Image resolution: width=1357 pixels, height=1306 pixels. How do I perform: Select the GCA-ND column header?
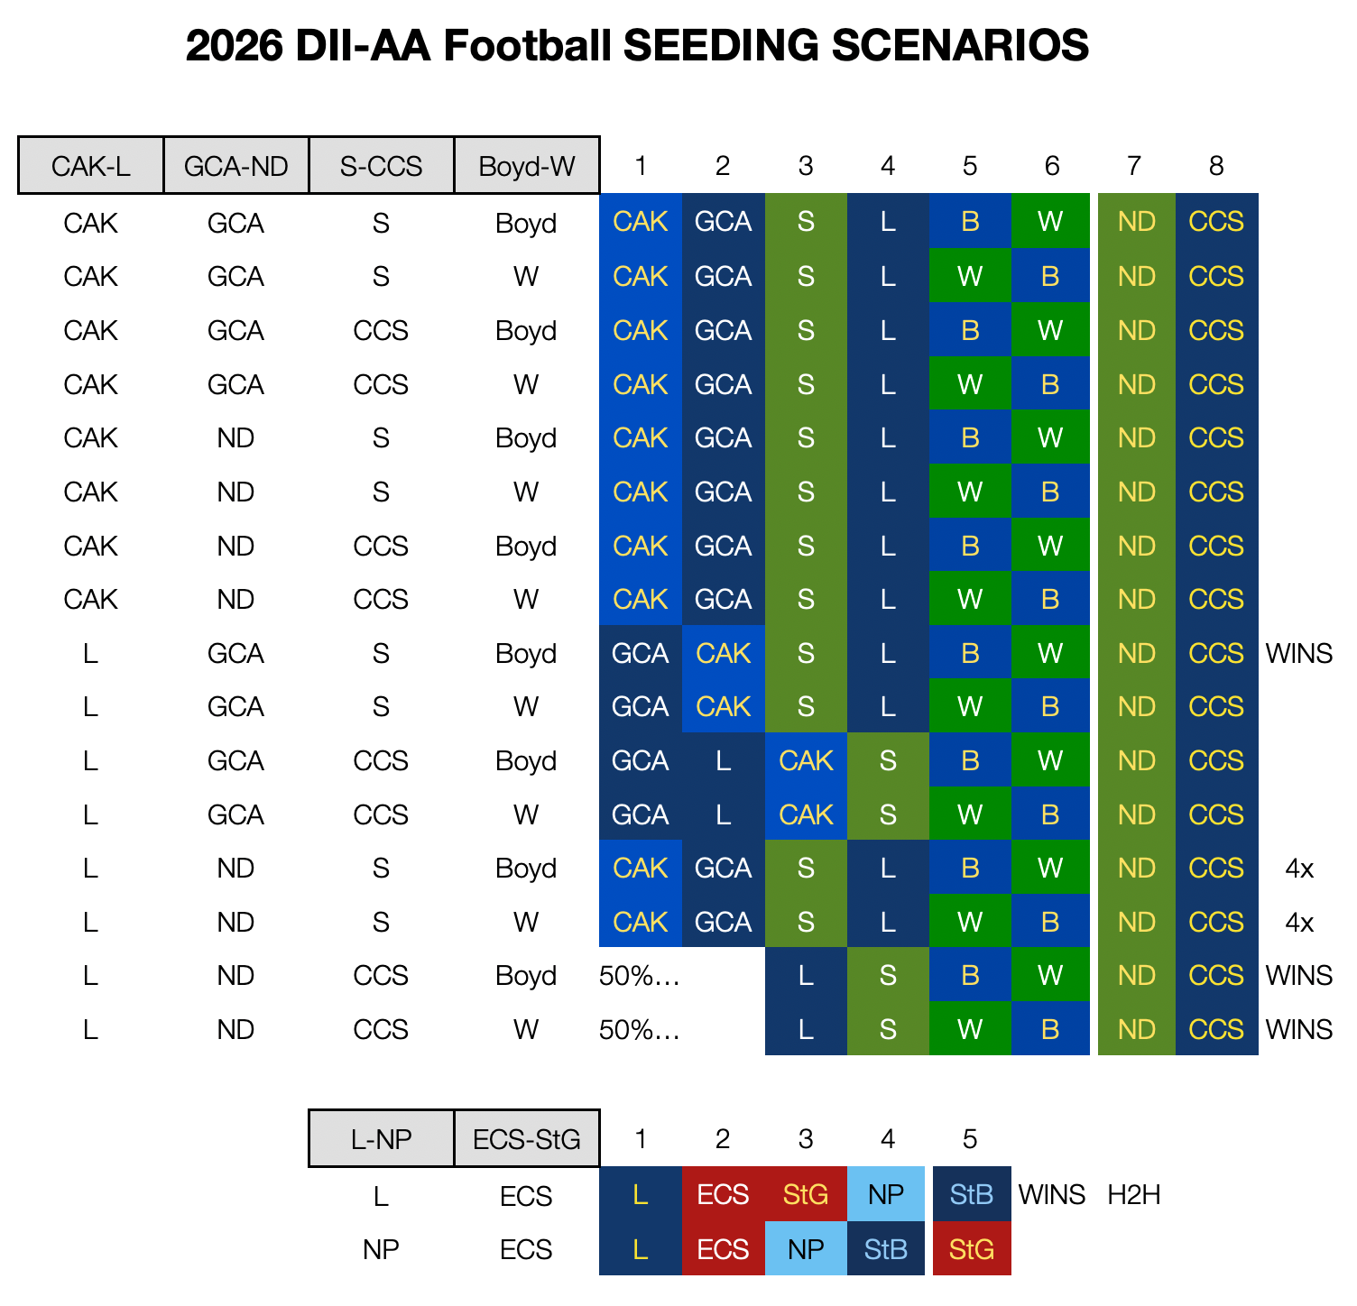click(236, 165)
